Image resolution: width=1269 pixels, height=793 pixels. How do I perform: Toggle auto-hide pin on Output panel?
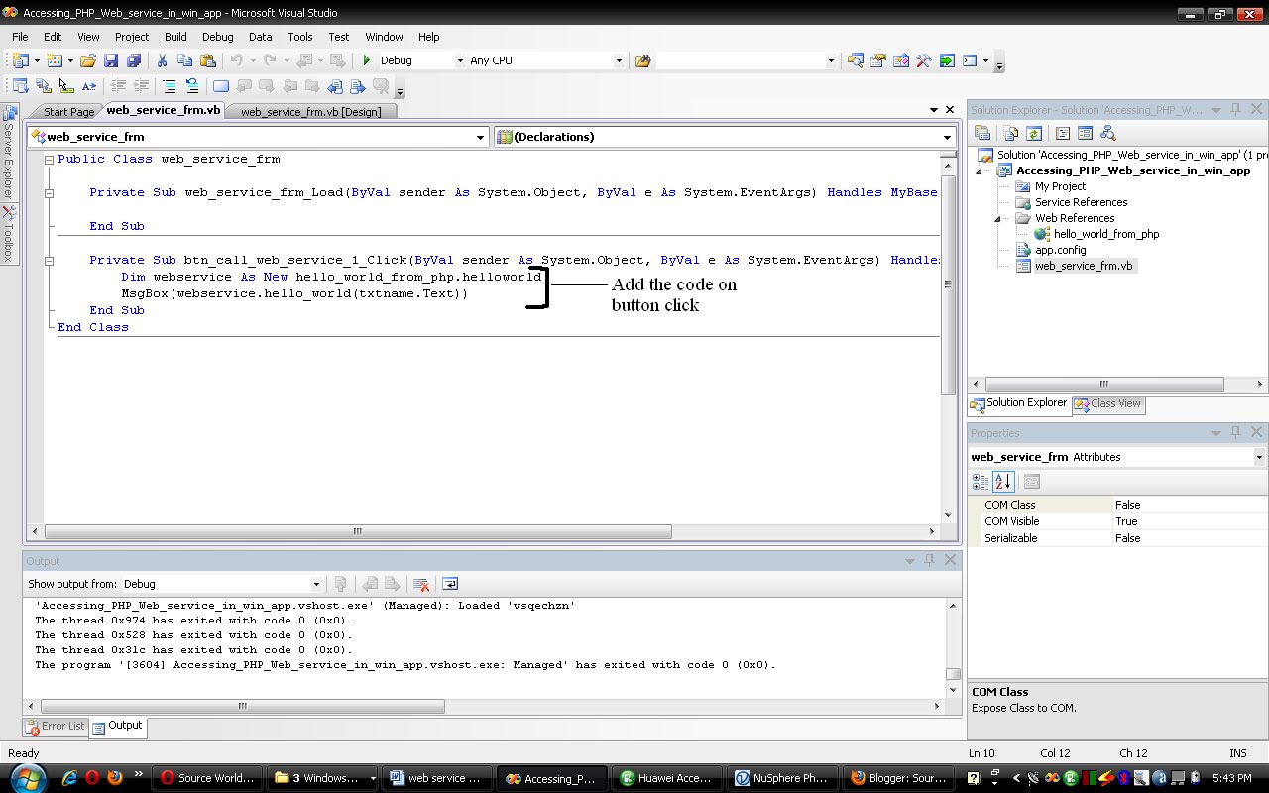click(929, 560)
